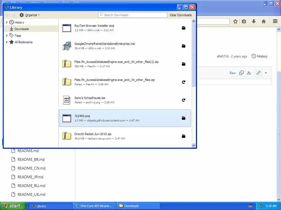Download raw file icon on GitHub page
Viewport: 281px width, 210px height.
pos(249,73)
